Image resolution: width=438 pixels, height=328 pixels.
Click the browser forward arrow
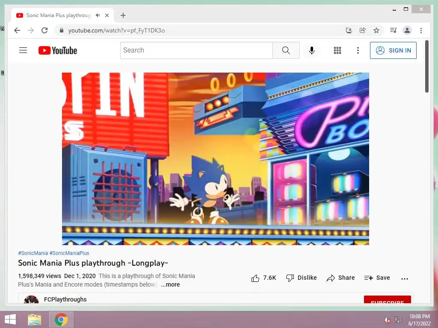tap(31, 30)
